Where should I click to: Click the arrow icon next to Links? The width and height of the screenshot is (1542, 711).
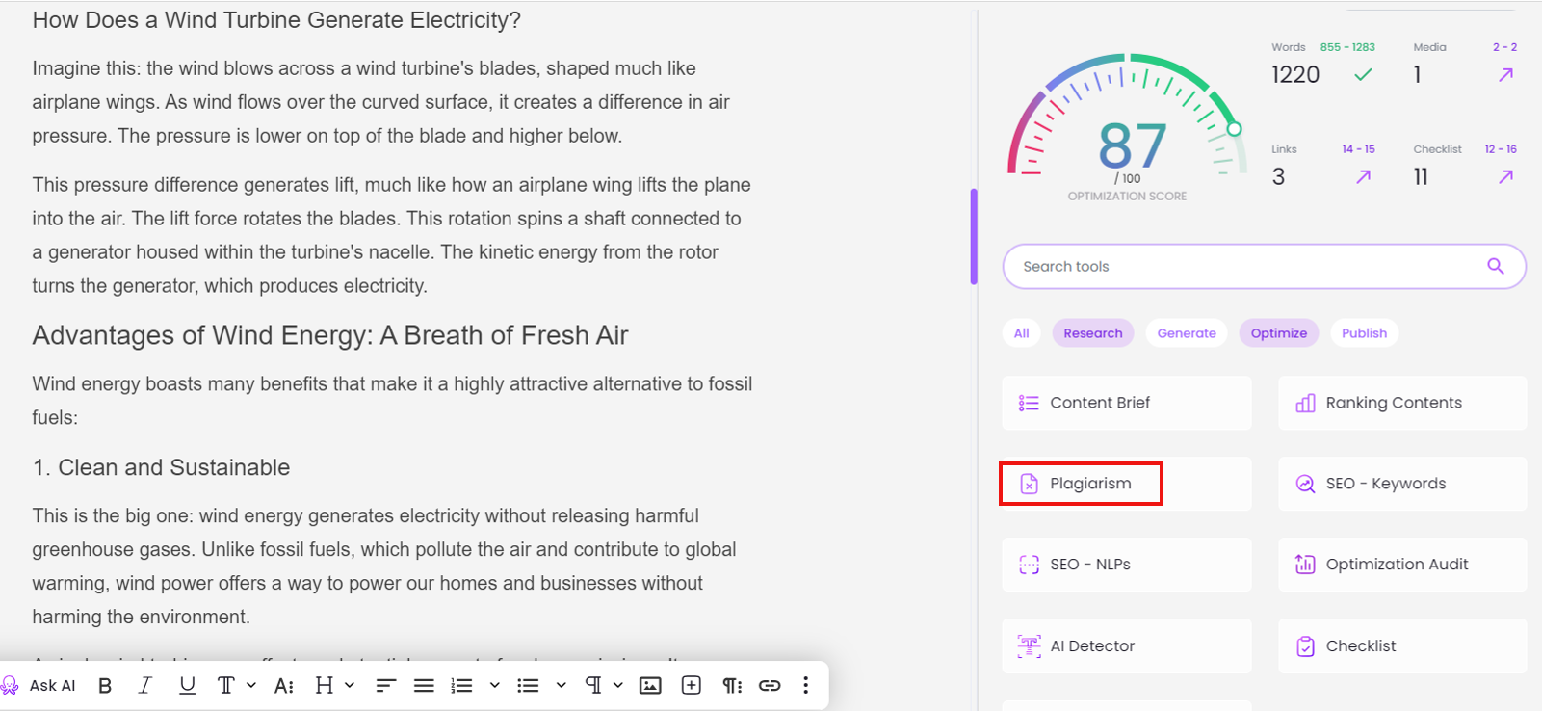1363,176
